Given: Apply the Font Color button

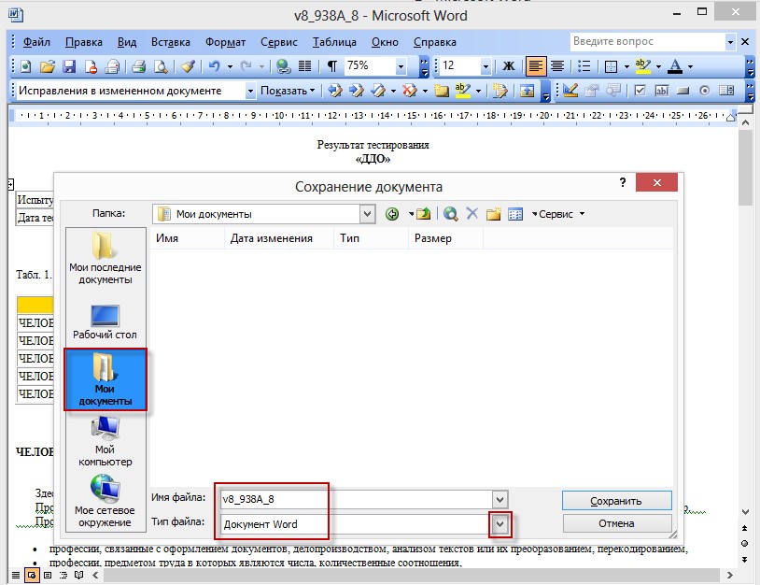Looking at the screenshot, I should [x=675, y=66].
